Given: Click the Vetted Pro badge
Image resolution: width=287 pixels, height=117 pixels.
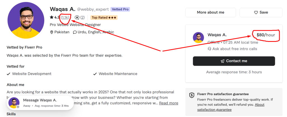Looking at the screenshot, I should point(120,9).
